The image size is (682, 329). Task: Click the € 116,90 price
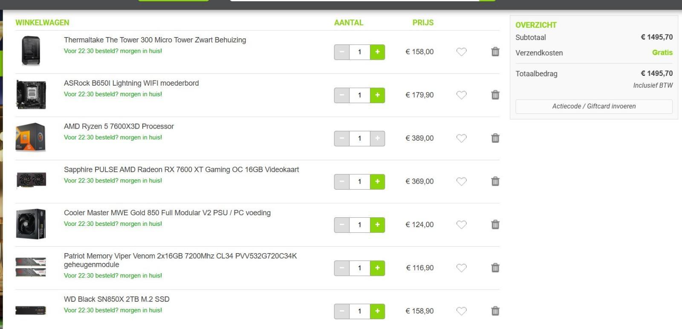coord(420,268)
